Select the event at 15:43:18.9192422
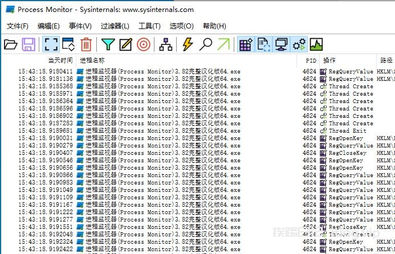 pyautogui.click(x=197, y=249)
